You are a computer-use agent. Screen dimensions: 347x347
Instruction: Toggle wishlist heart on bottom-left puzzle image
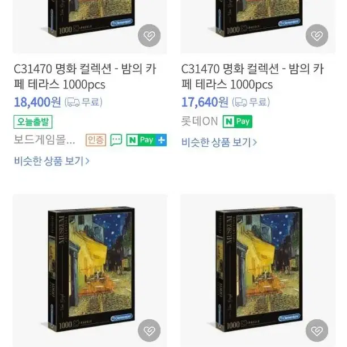point(149,331)
